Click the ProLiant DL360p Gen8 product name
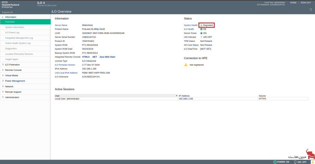 93,29
